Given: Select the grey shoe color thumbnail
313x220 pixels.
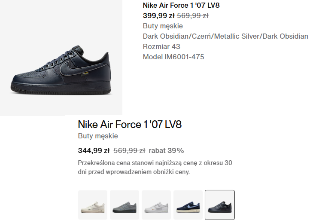Looking at the screenshot, I should pyautogui.click(x=125, y=205).
